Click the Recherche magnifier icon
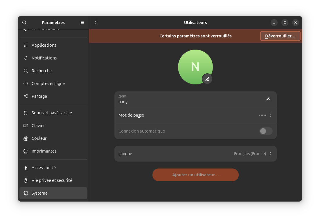 click(x=26, y=71)
